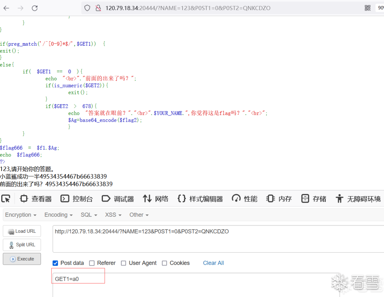Click the code line if($GET2 > 678){

71,106
